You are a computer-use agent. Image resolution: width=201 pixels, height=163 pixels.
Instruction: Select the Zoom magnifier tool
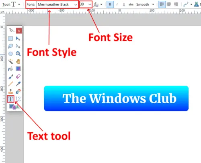[18, 54]
